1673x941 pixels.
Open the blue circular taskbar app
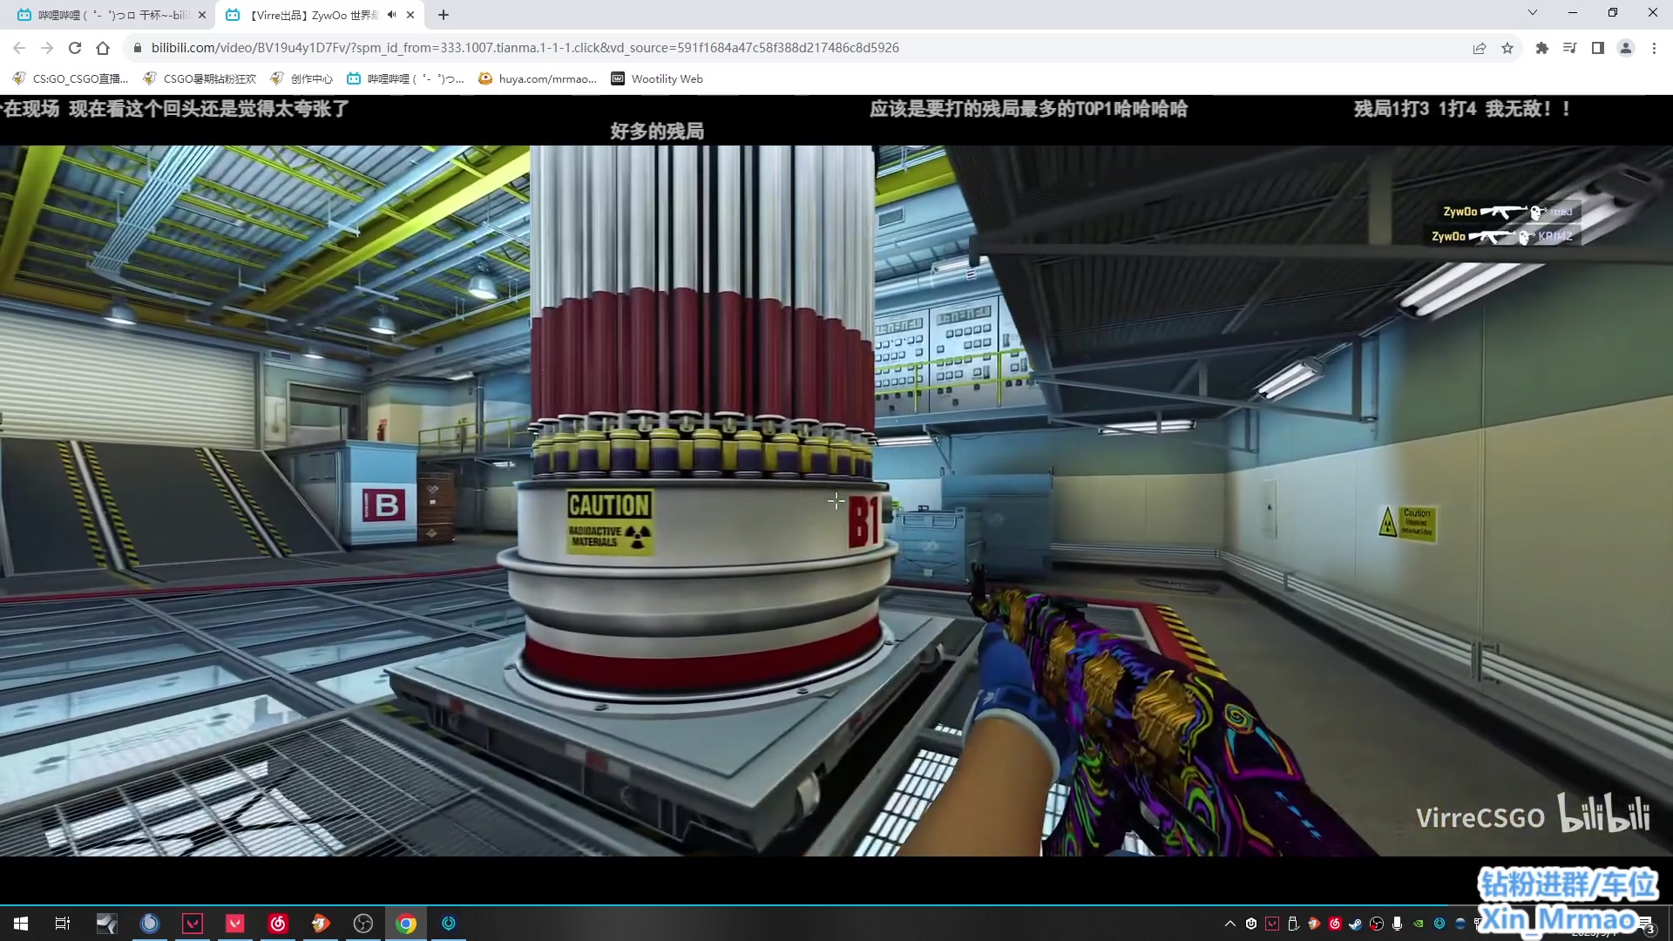point(150,924)
